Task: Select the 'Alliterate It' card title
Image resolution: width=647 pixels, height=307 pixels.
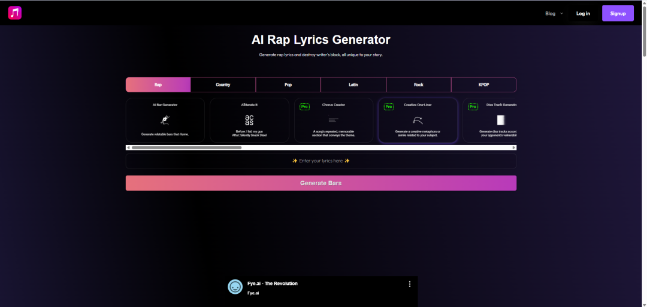Action: coord(249,105)
